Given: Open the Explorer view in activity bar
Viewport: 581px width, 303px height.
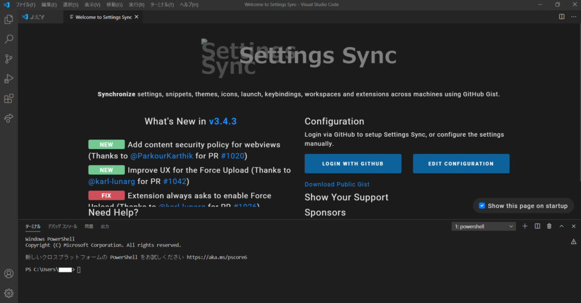Looking at the screenshot, I should pos(9,19).
